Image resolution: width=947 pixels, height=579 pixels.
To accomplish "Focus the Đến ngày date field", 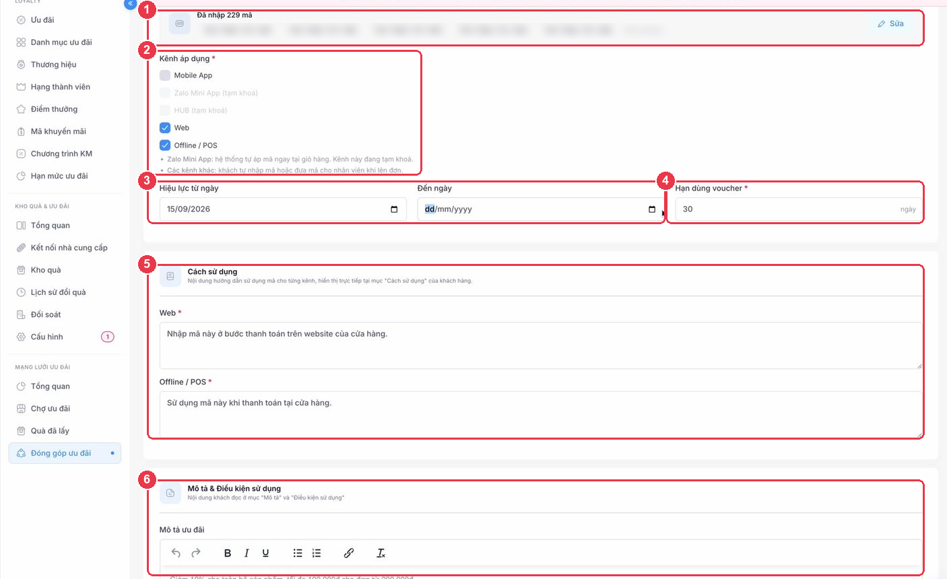I will click(x=541, y=209).
